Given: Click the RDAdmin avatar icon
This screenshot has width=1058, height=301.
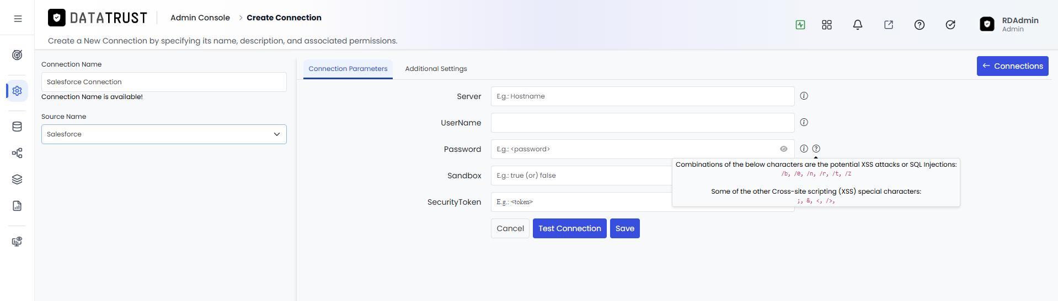Looking at the screenshot, I should pyautogui.click(x=987, y=24).
